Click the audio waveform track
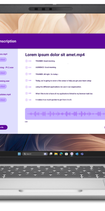Viewport: 105px width, 211px height. (x=65, y=114)
